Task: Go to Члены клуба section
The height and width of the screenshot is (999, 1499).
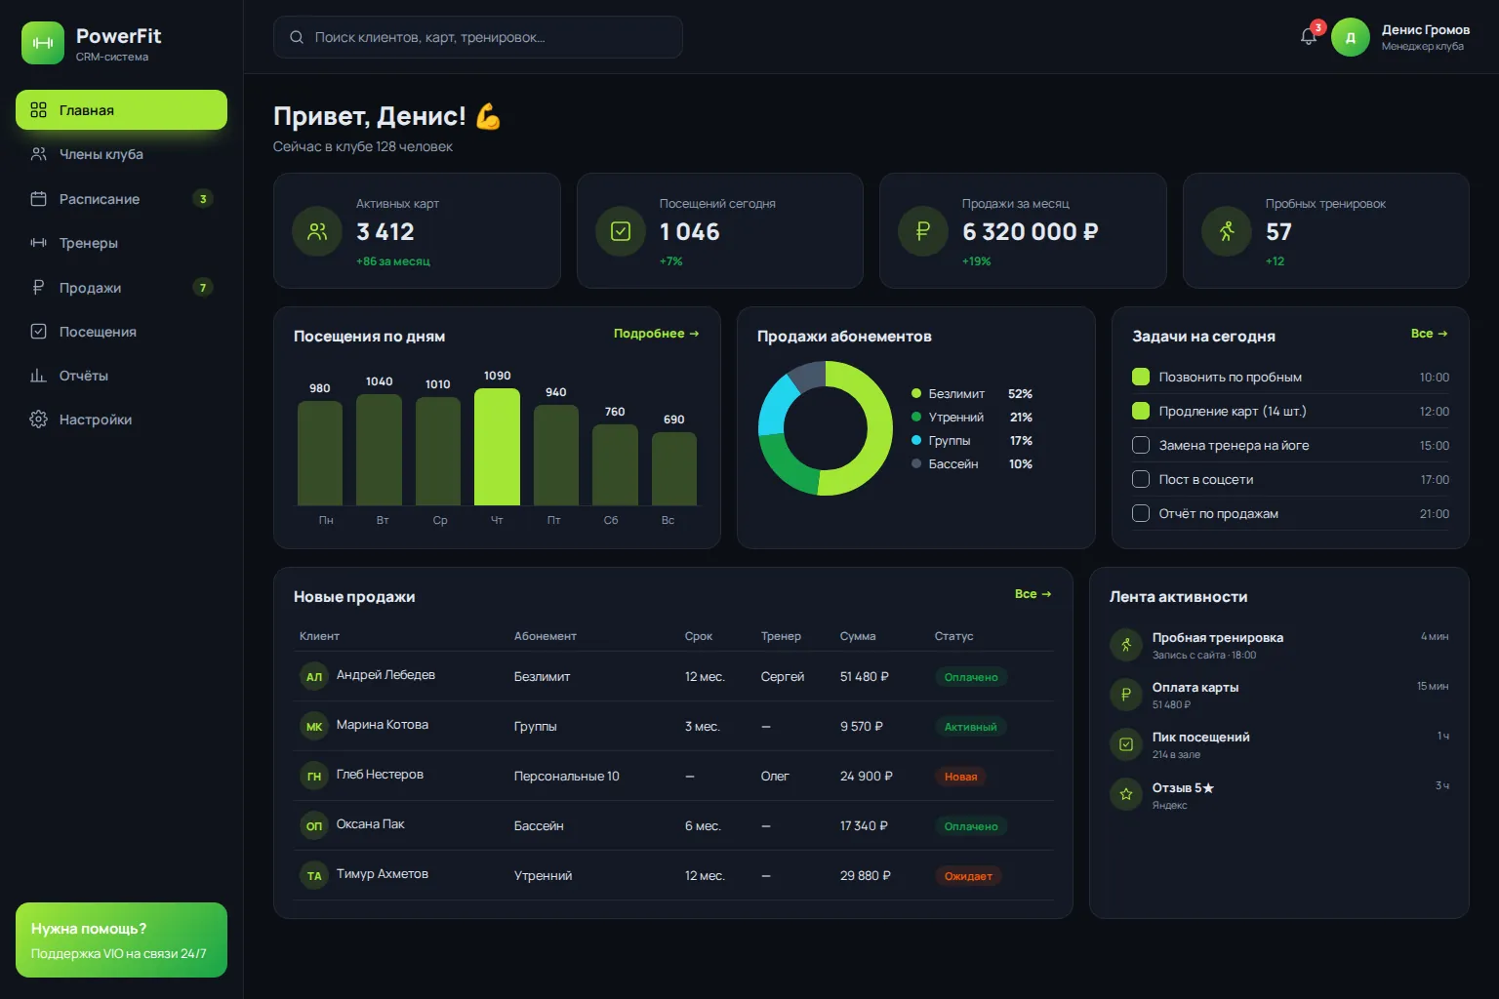Action: click(121, 154)
